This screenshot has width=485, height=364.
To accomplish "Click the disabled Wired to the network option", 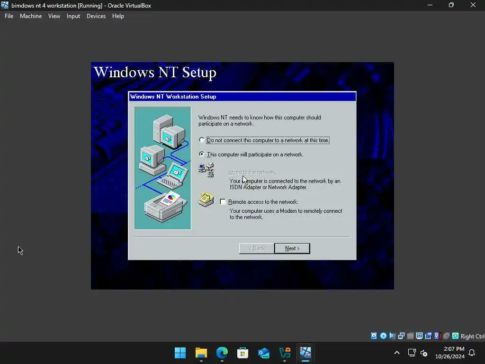I will pos(252,172).
